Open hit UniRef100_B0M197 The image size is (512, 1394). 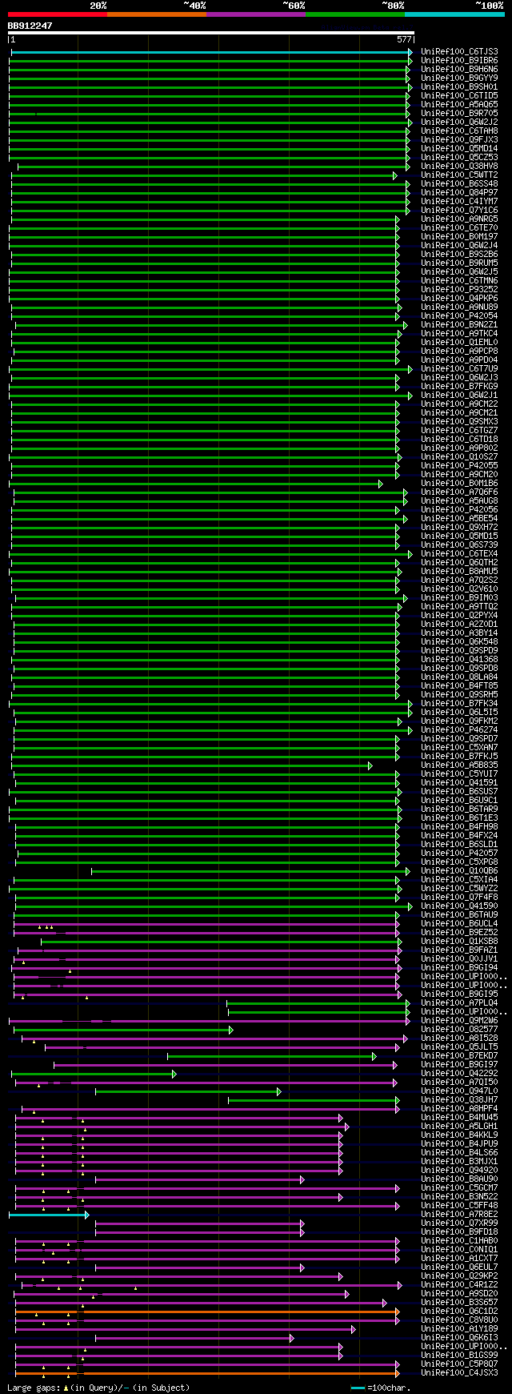coord(459,237)
